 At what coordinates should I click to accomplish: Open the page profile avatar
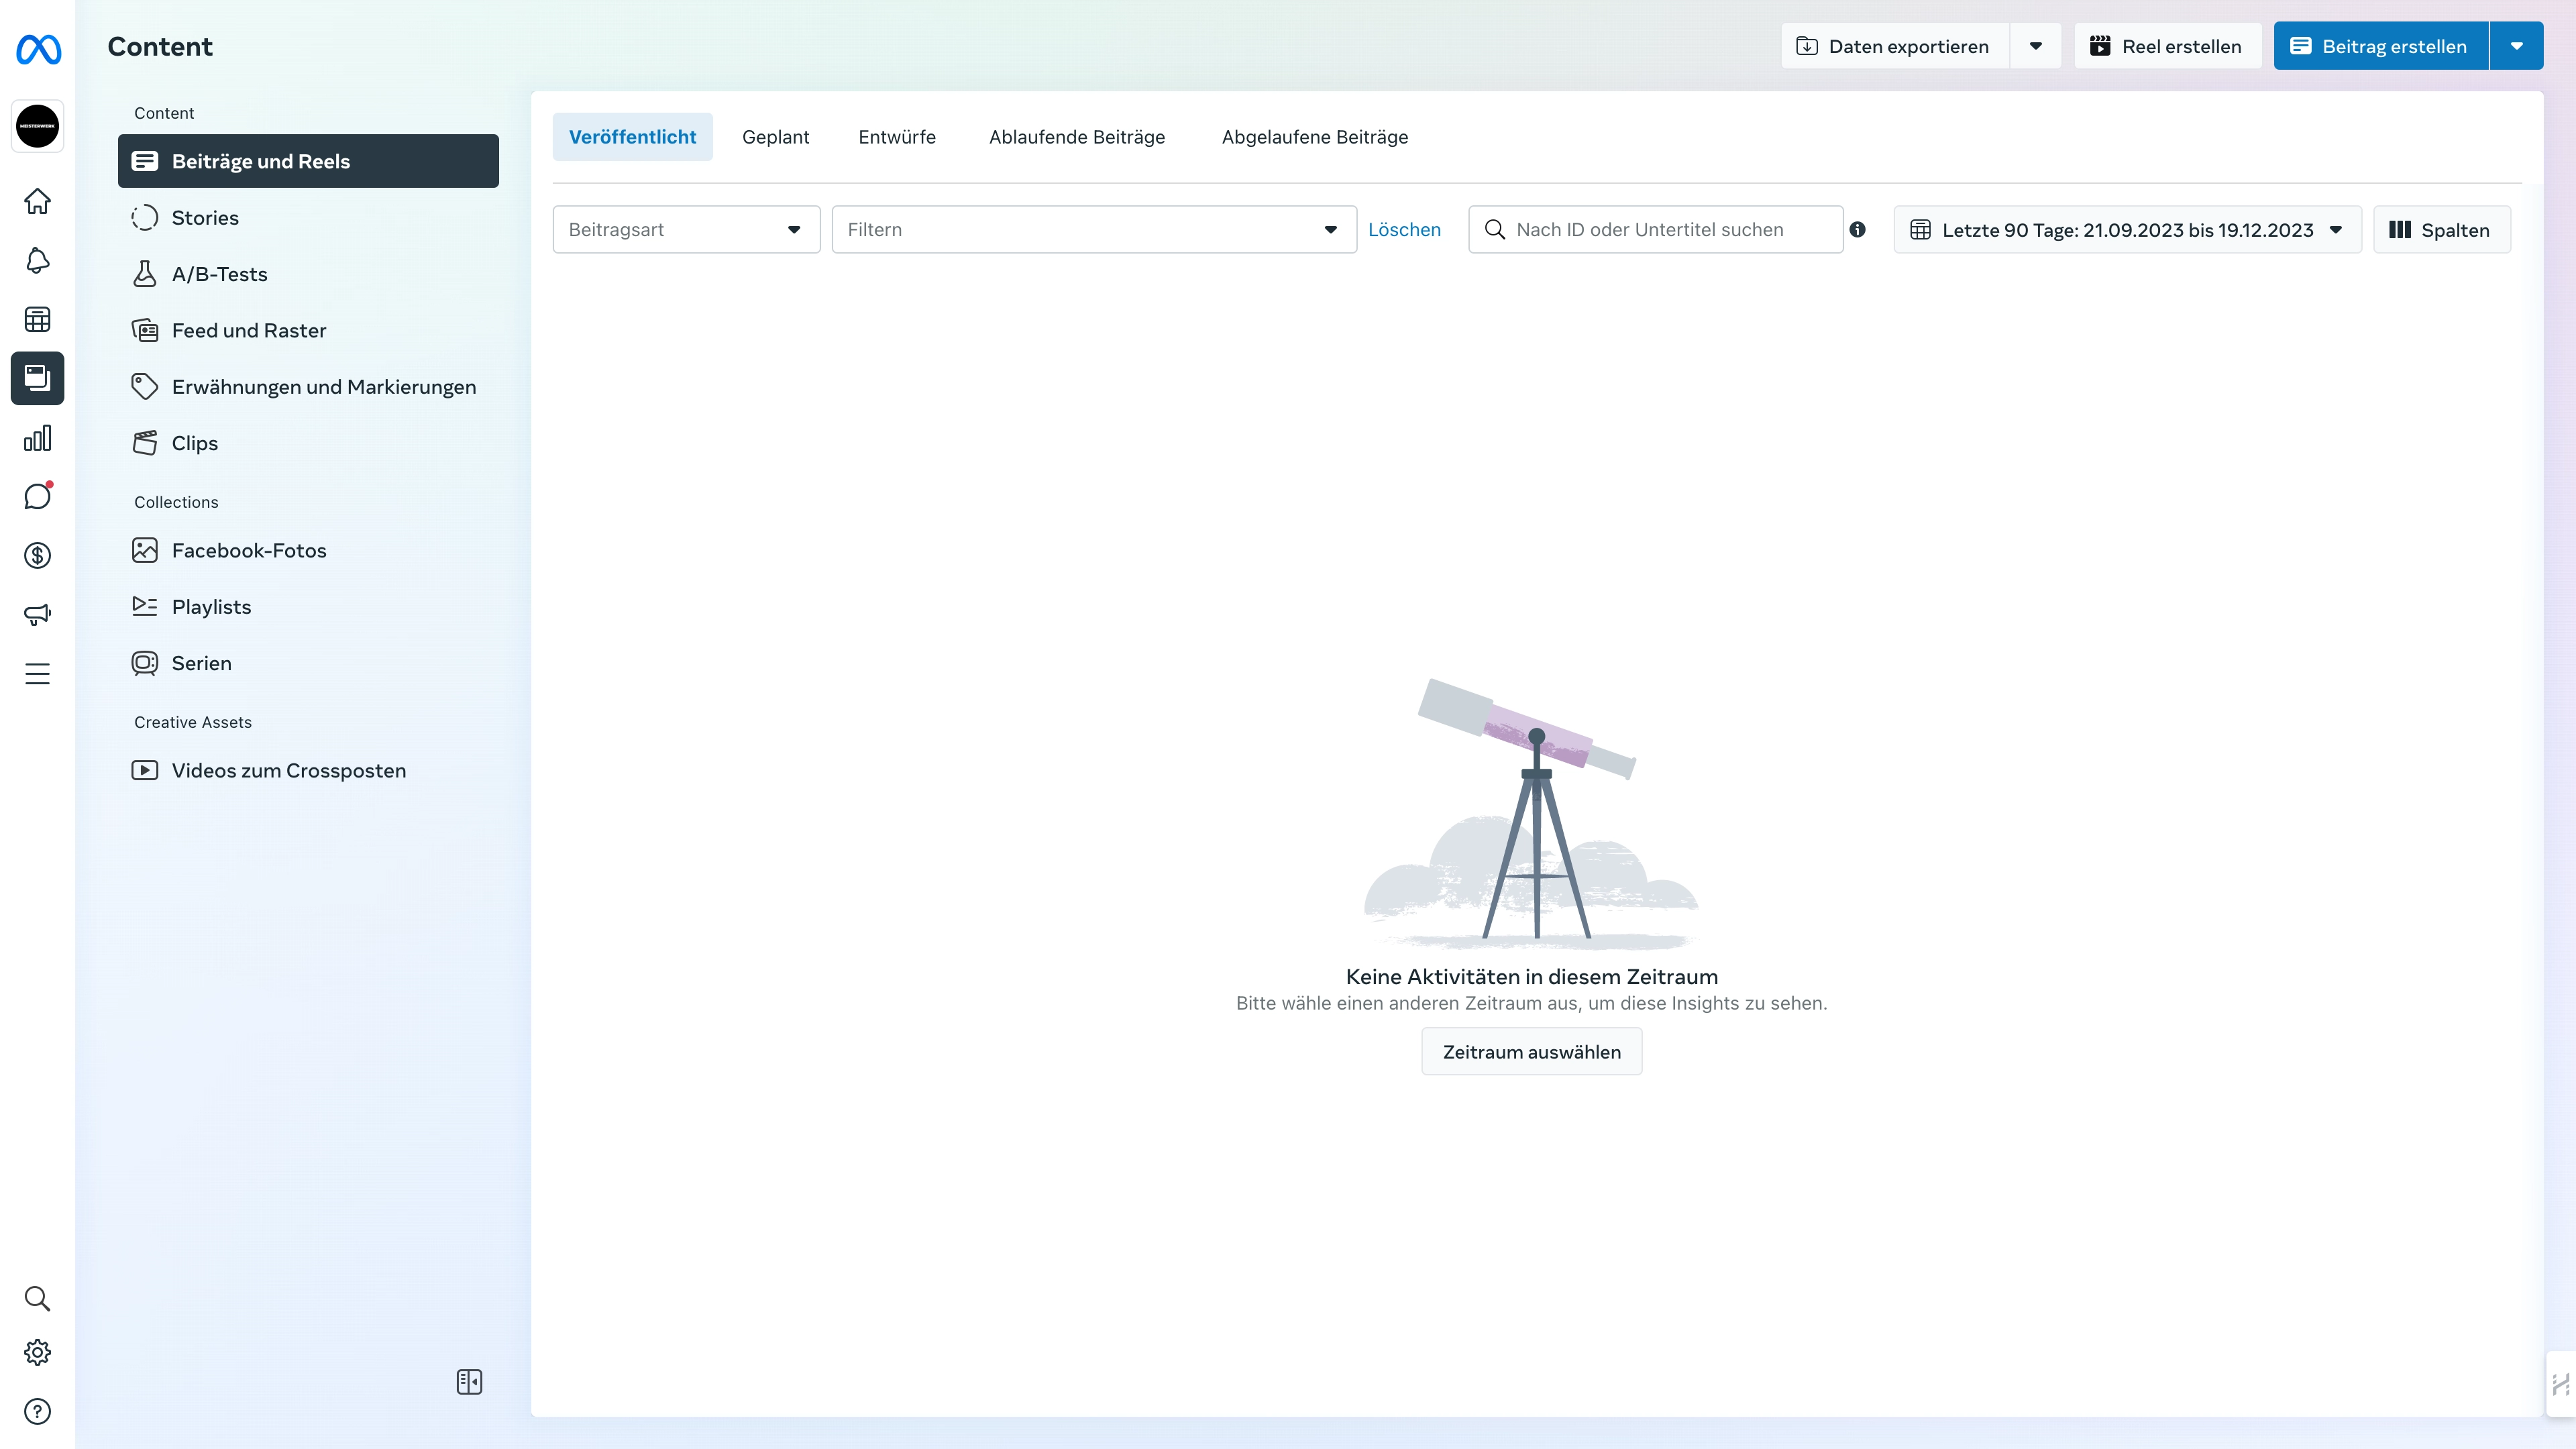[x=38, y=126]
